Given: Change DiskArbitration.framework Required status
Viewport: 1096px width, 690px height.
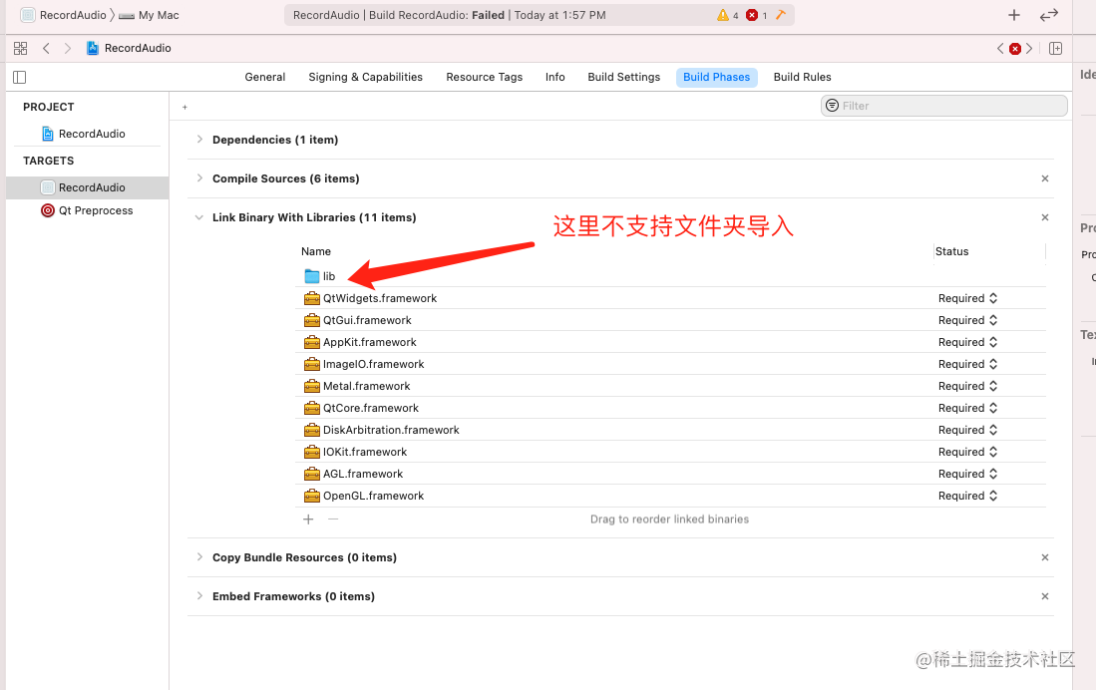Looking at the screenshot, I should coord(967,430).
